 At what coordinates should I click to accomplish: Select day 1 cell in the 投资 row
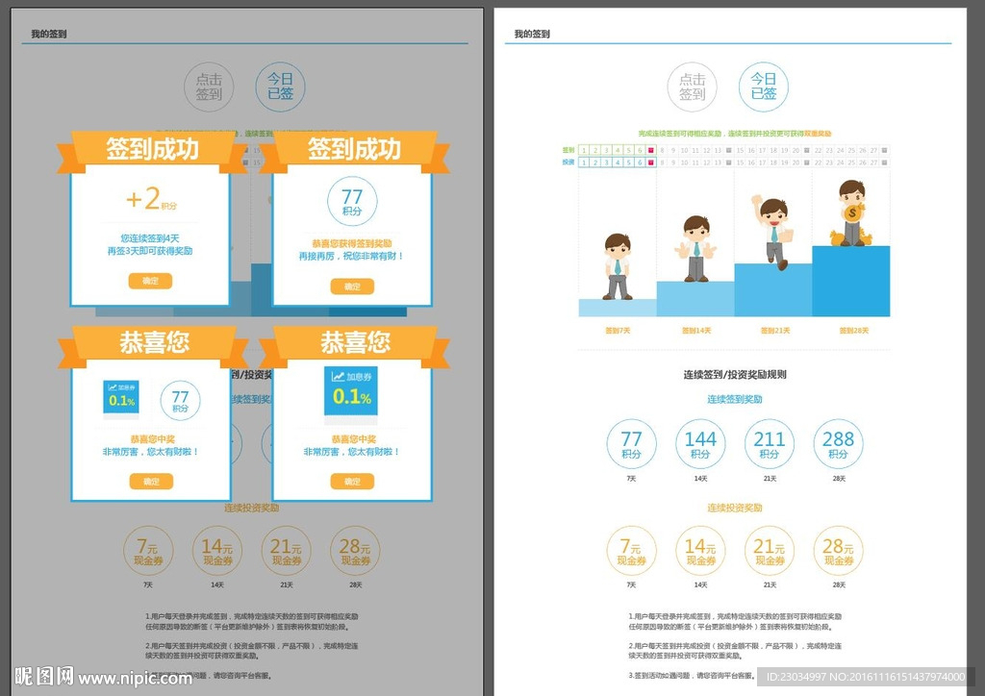584,162
